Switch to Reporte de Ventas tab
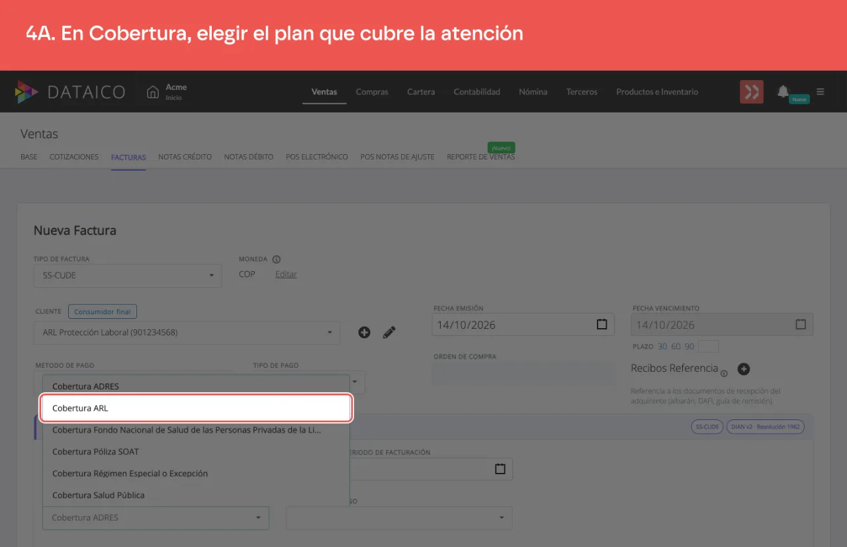This screenshot has width=847, height=547. (x=480, y=157)
